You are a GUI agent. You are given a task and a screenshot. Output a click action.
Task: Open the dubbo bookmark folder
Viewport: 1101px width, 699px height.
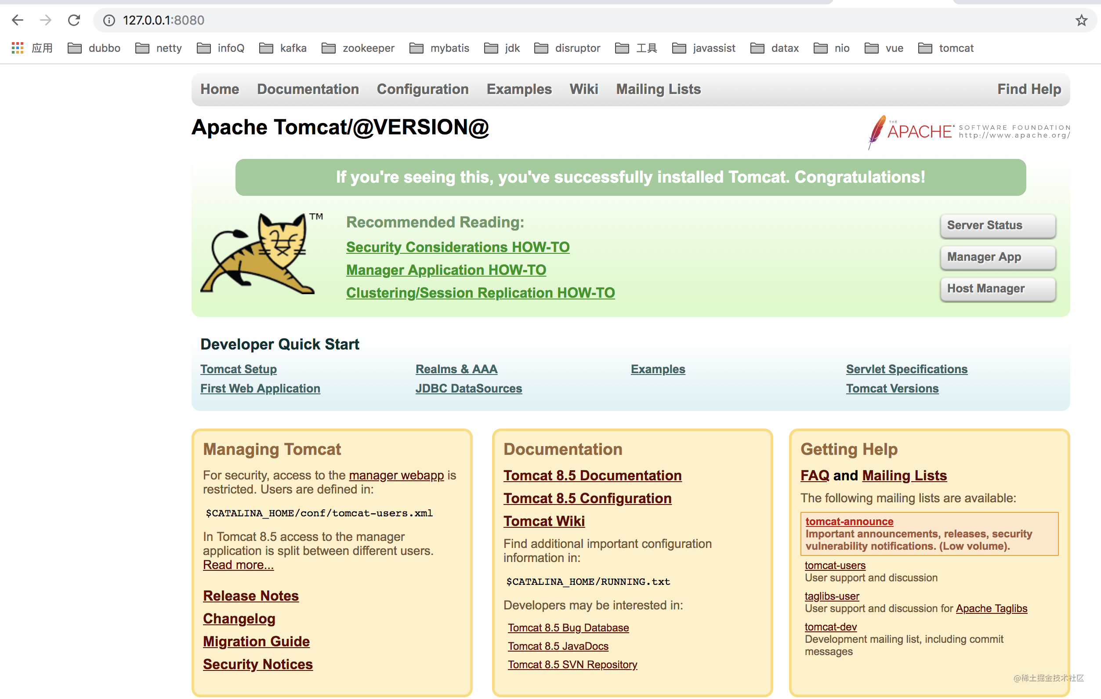point(94,48)
